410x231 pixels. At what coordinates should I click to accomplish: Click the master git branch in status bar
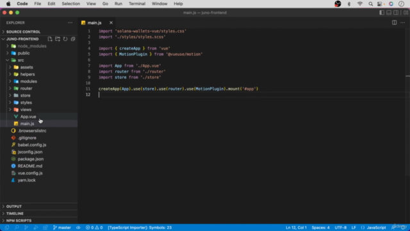[62, 228]
